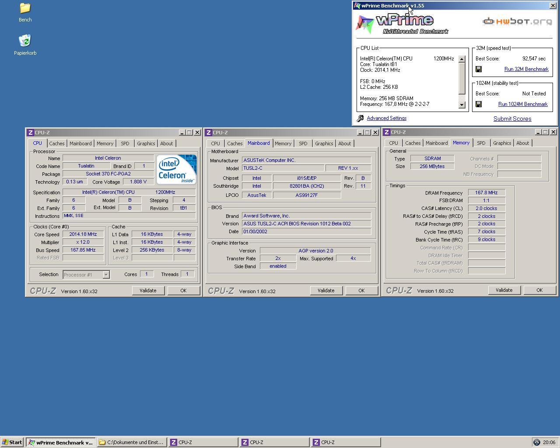The height and width of the screenshot is (448, 560).
Task: Click Core Speed value 2014.18 MHz
Action: (83, 234)
